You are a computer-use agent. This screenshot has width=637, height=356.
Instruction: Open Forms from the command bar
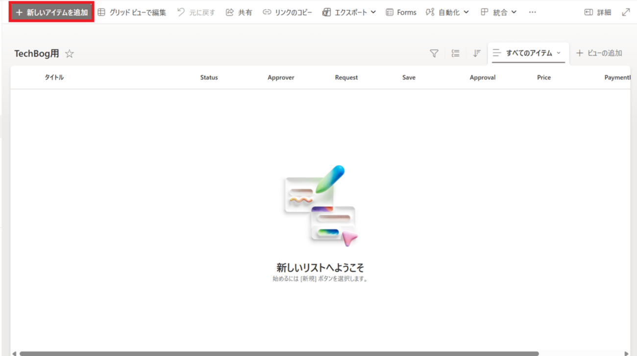(x=401, y=13)
